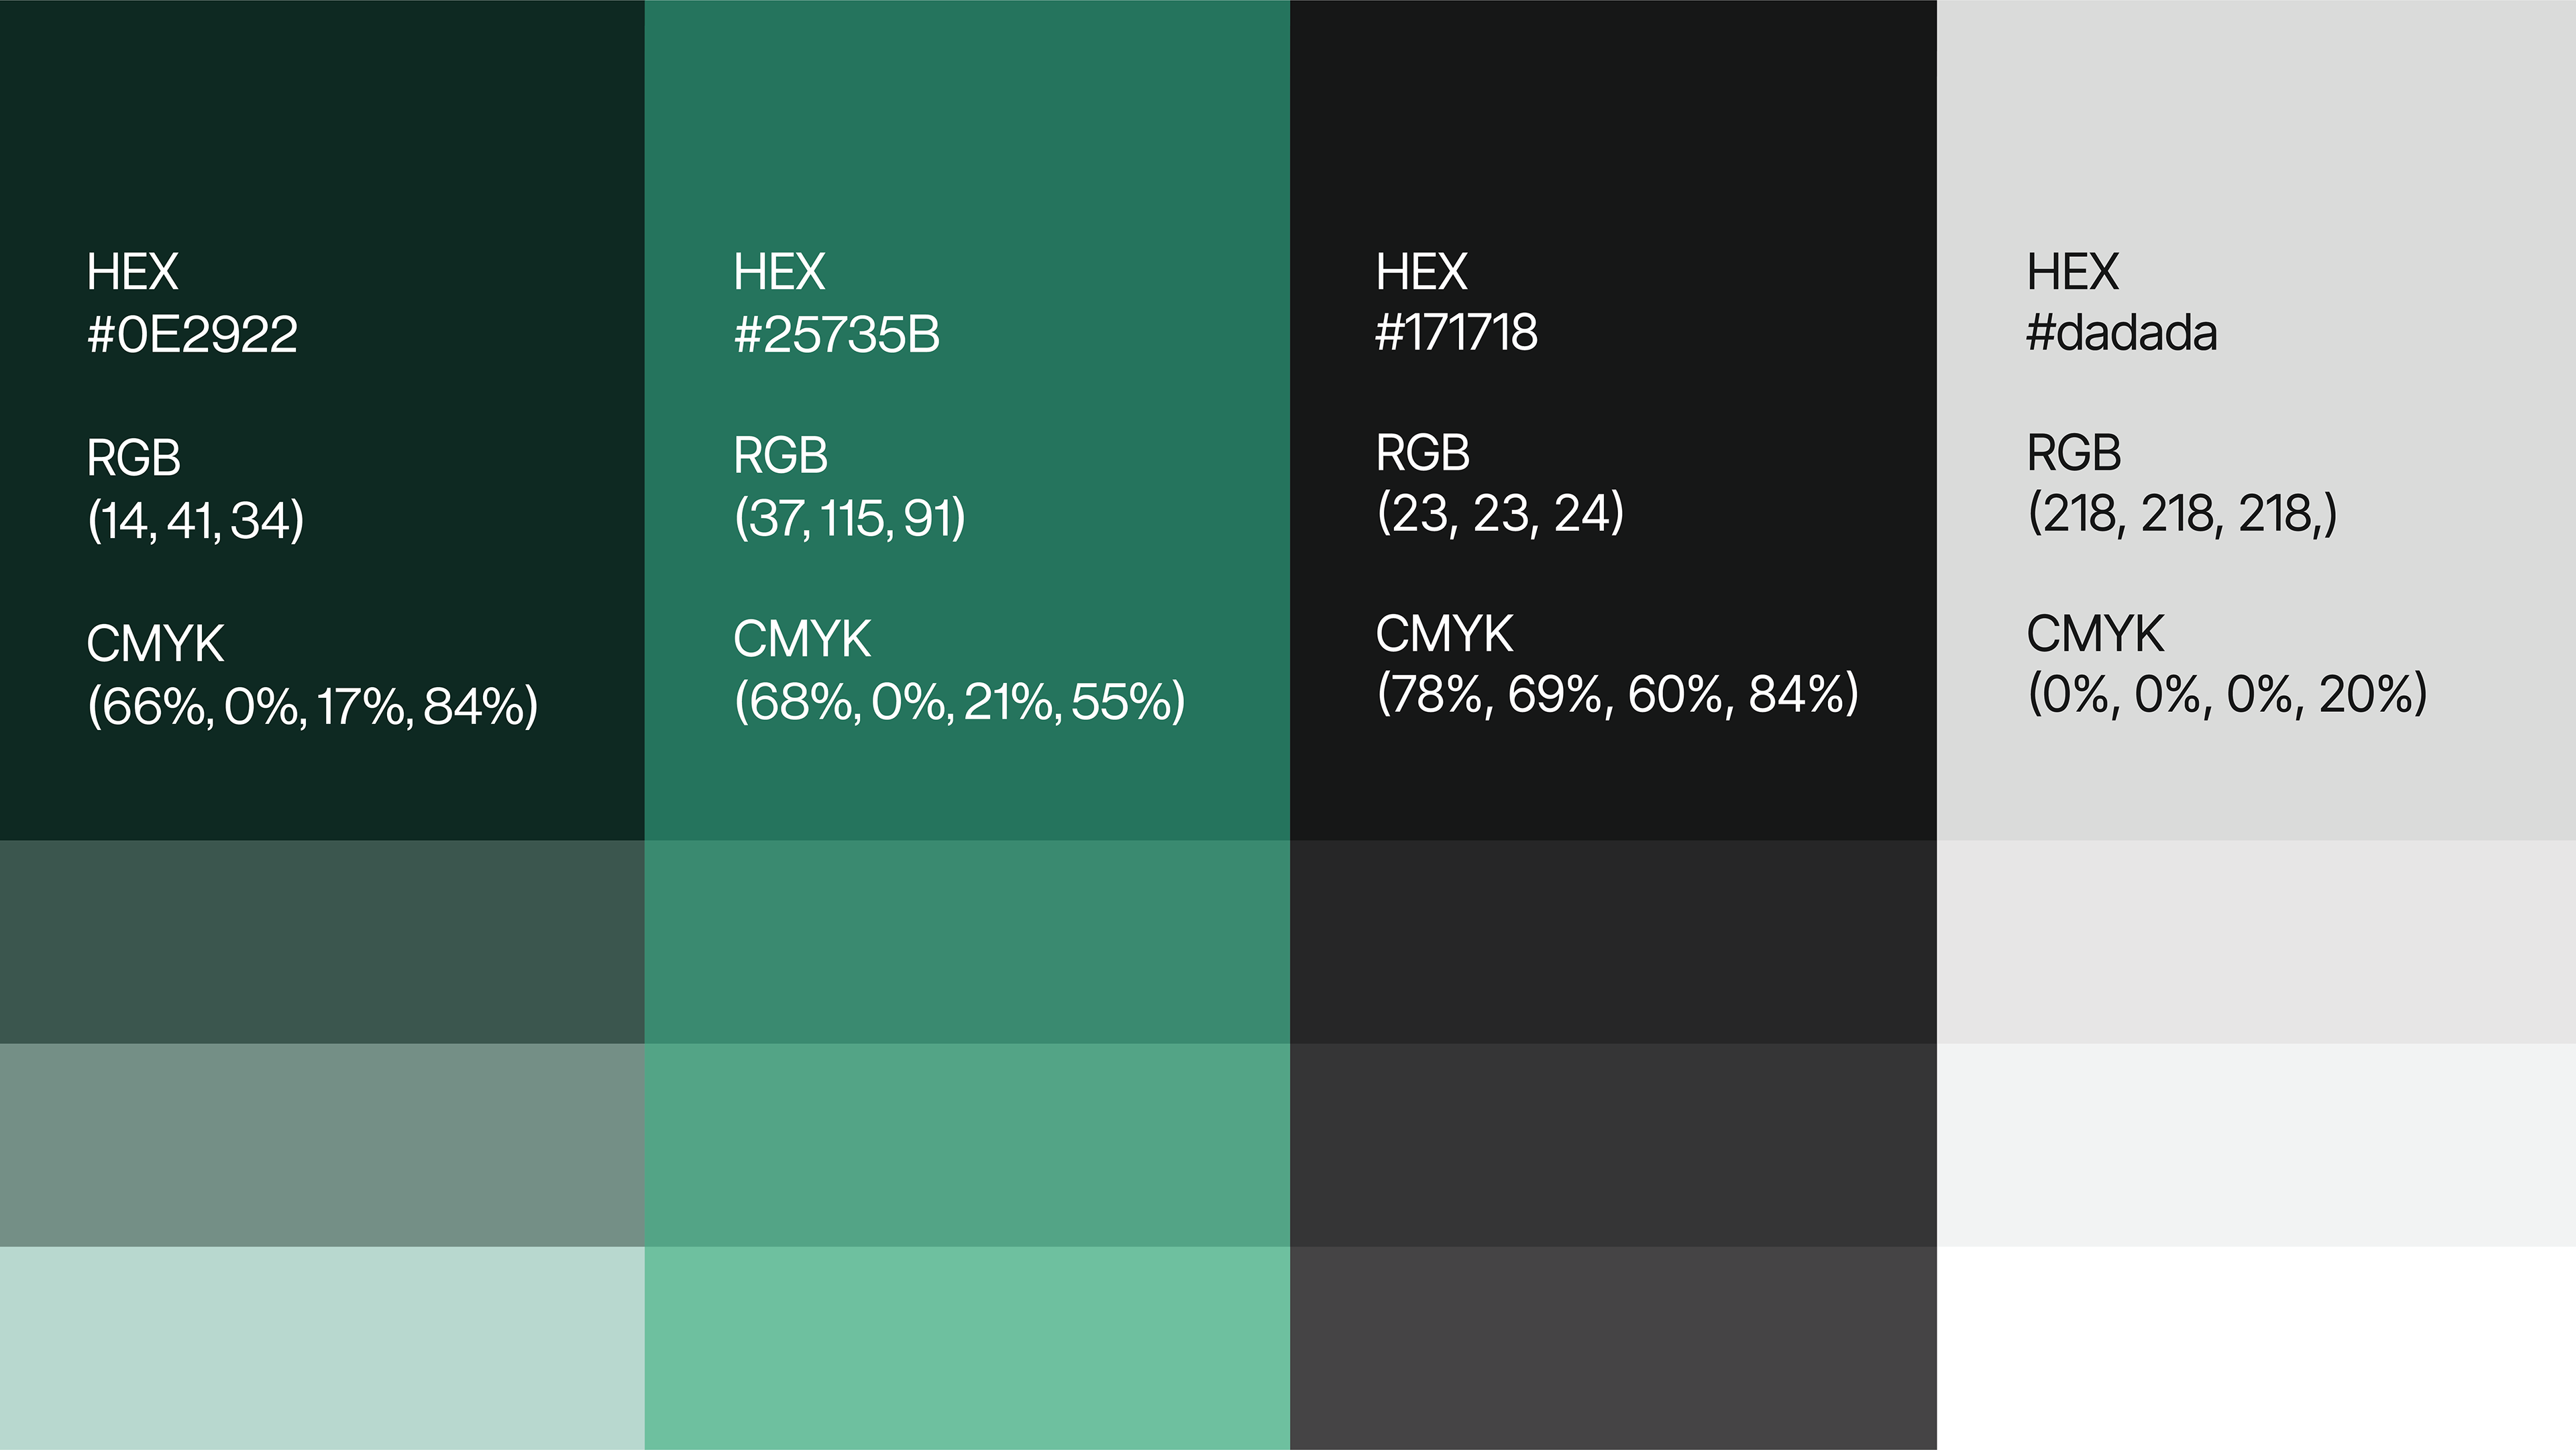Pick the lightest green tint under #25735B column
The height and width of the screenshot is (1450, 2576).
(967, 1348)
